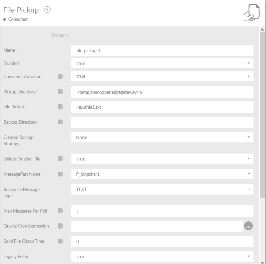Expand the Custom Backup Strategy dropdown
266x264 pixels.
point(162,137)
